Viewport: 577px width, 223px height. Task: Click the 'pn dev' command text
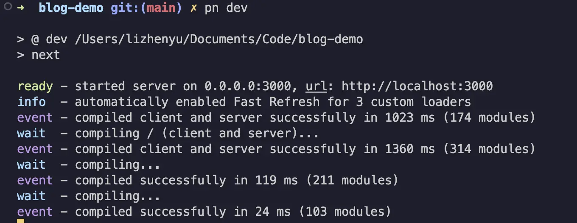(x=226, y=8)
